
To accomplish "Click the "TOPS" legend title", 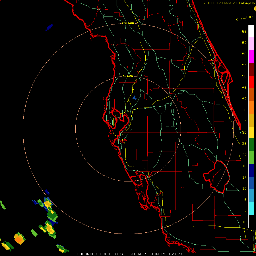I will click(250, 17).
